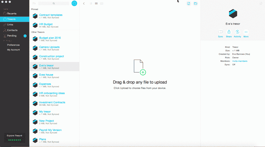
Task: Click Invite members link
Action: [240, 61]
